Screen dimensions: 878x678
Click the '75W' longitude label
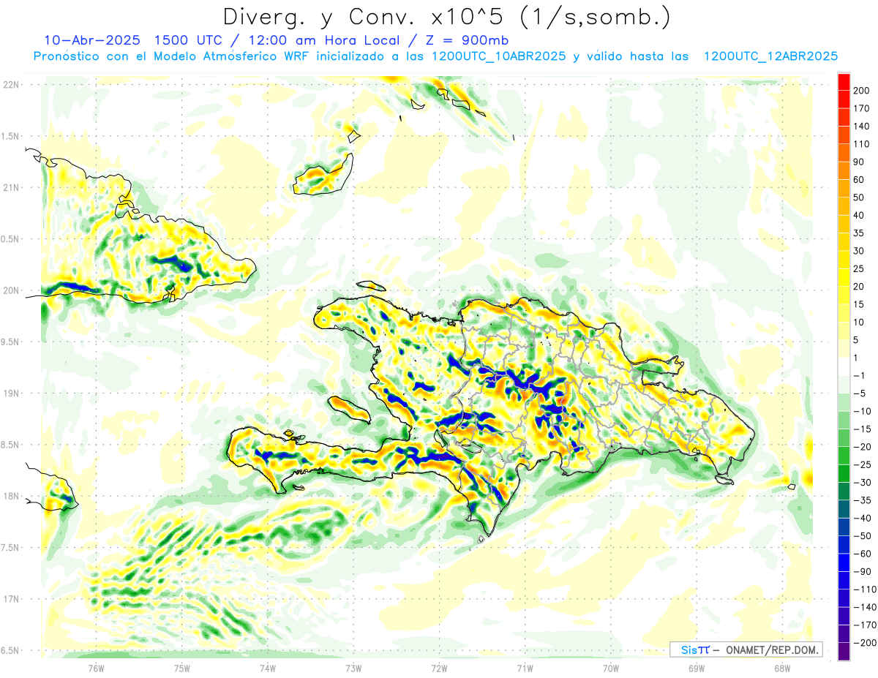[x=182, y=668]
